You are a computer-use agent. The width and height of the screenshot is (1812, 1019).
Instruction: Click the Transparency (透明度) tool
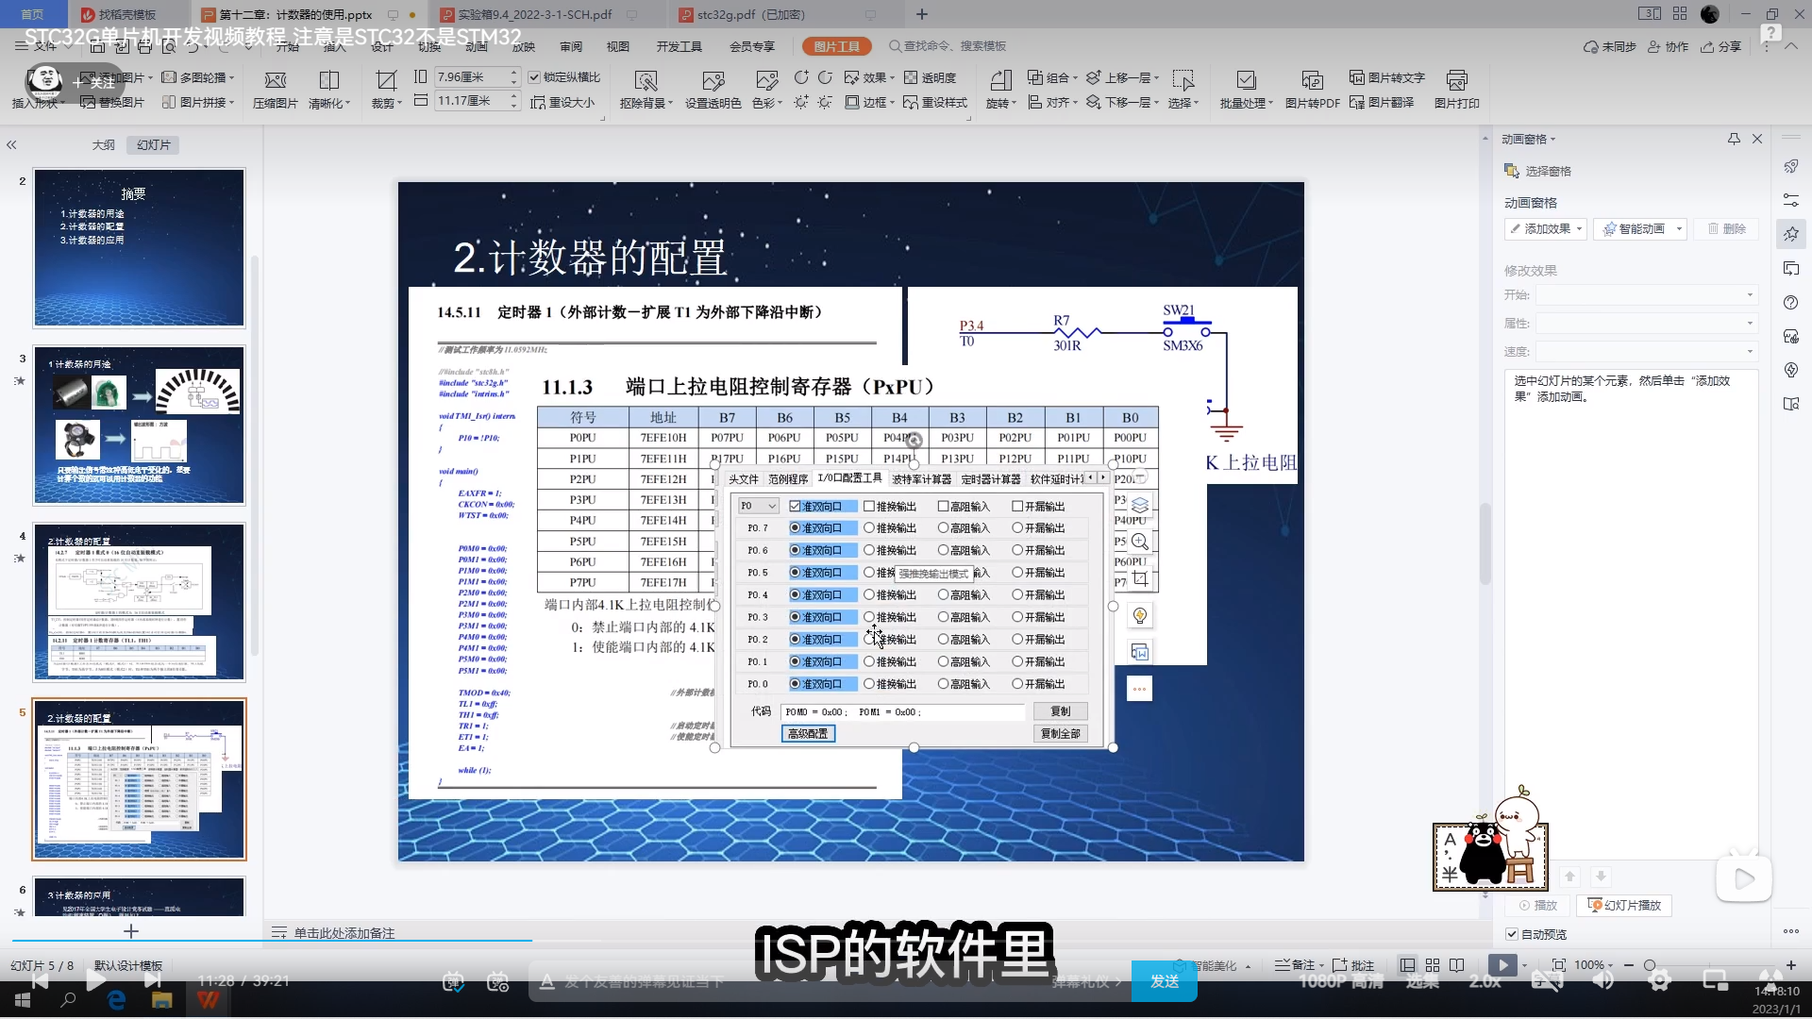click(x=930, y=77)
